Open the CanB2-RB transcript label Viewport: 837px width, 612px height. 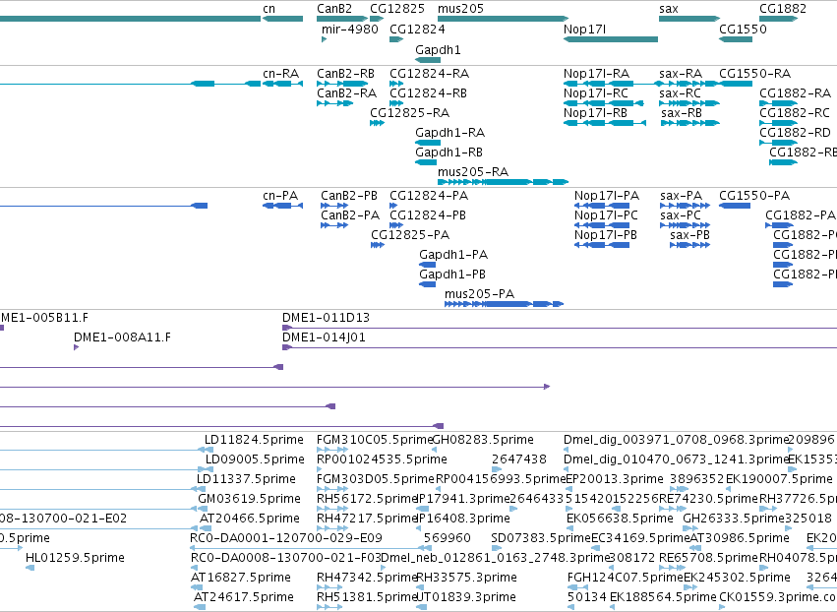[x=345, y=73]
